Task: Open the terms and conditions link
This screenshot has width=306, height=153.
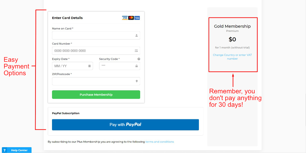Action: click(160, 142)
